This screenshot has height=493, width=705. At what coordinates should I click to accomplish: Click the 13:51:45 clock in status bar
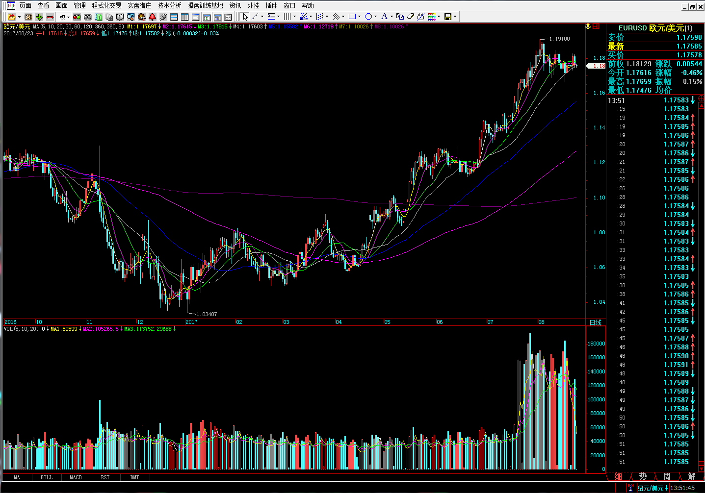pos(682,488)
